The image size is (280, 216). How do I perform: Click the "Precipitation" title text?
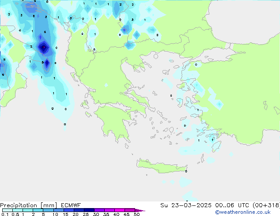pos(19,205)
